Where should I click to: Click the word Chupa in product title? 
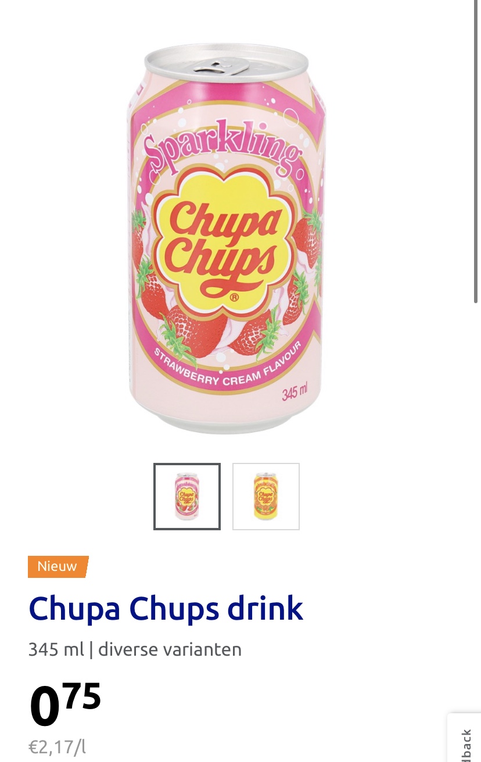tap(75, 608)
